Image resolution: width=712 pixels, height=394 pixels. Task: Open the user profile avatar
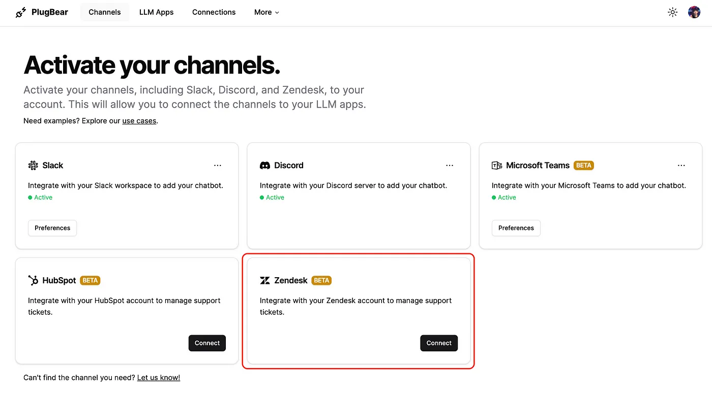click(694, 12)
